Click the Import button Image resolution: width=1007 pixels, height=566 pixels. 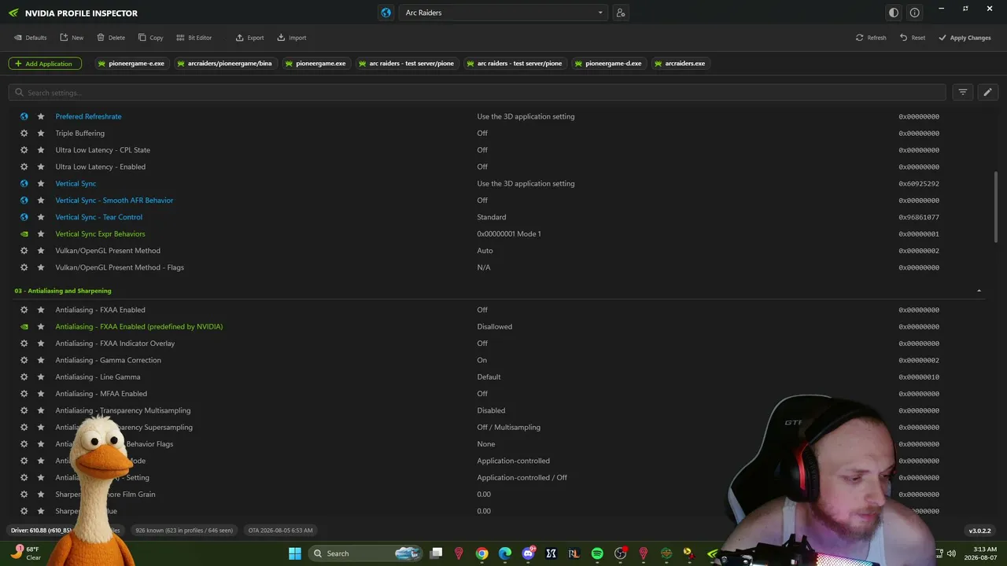tap(292, 38)
